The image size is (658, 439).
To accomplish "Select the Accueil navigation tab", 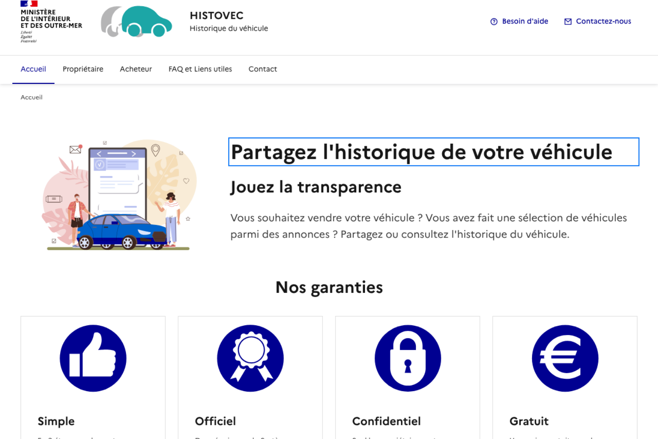I will [33, 69].
